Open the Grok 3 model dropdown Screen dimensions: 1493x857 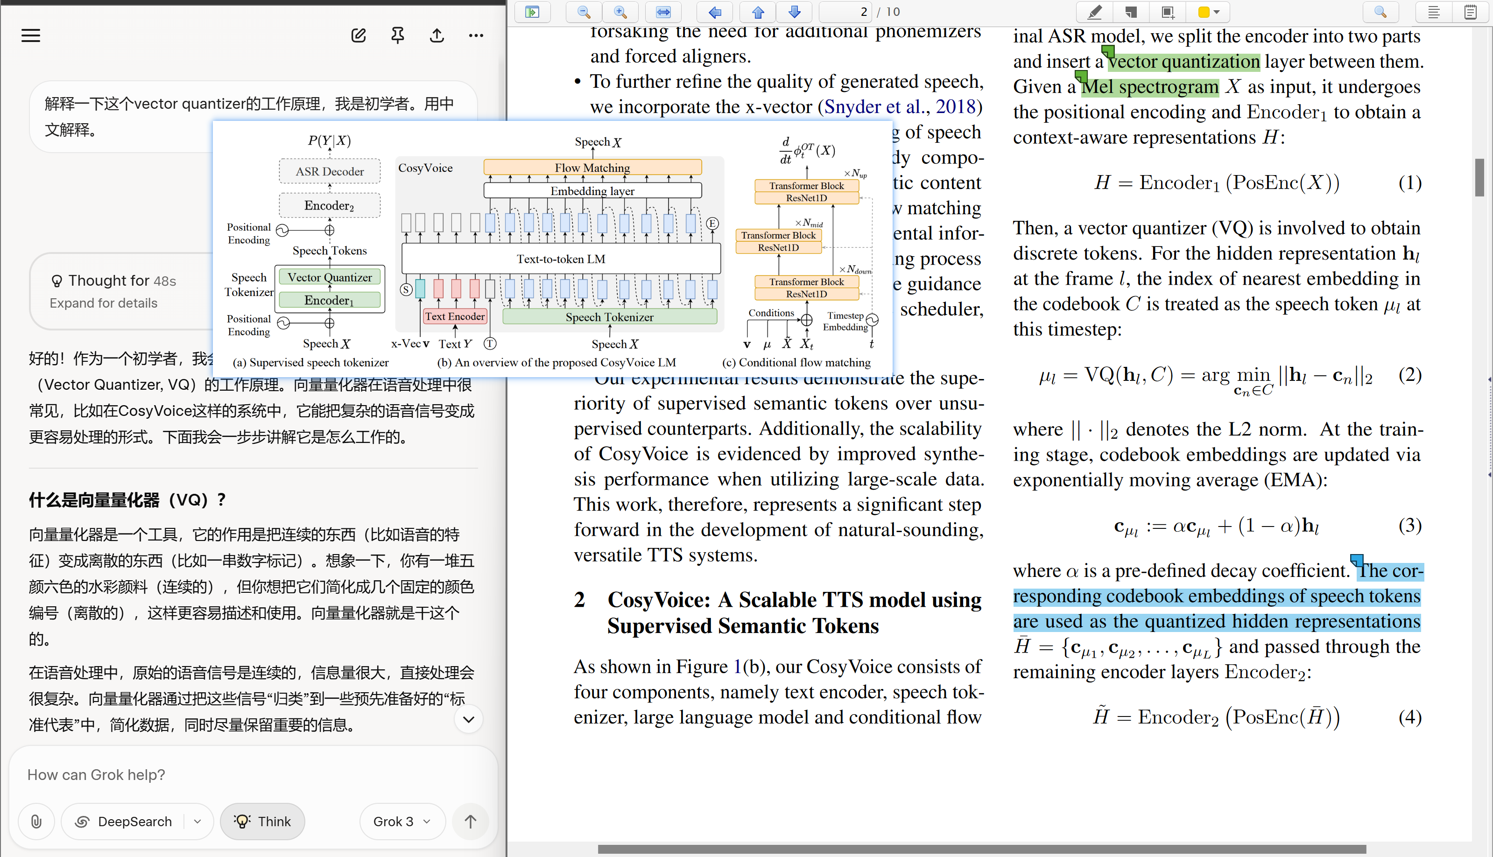pos(402,822)
